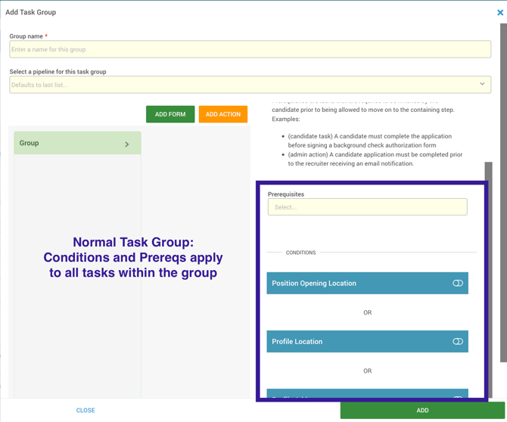
Task: Click the green ADD button at bottom
Action: (422, 411)
